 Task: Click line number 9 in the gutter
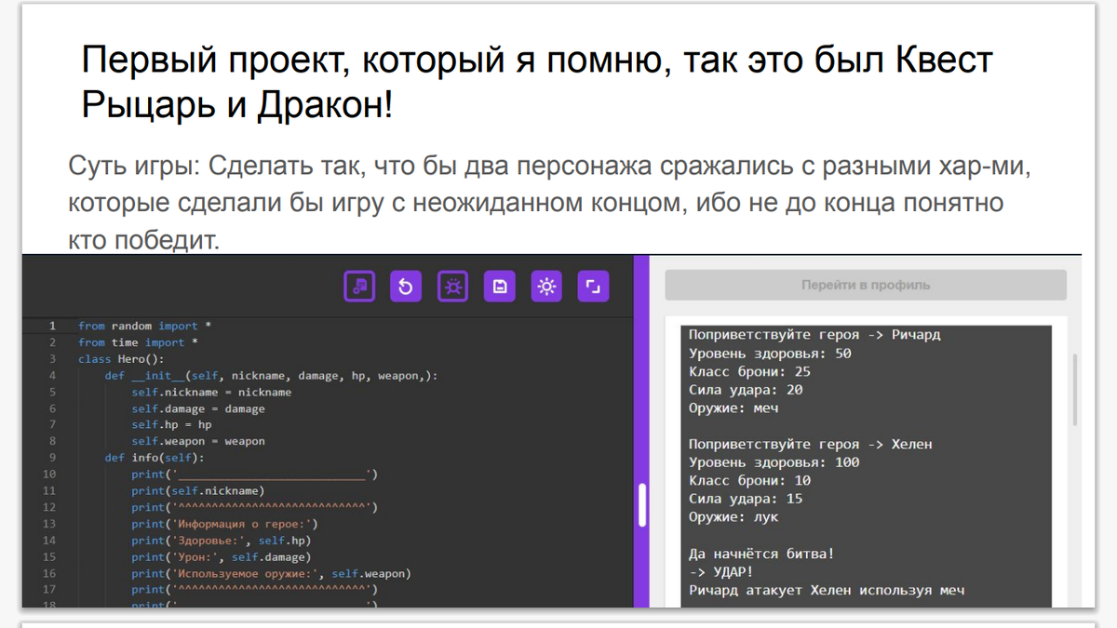[52, 458]
